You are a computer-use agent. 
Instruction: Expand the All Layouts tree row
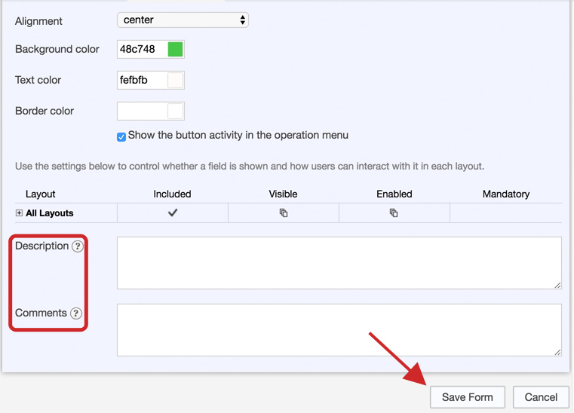(20, 213)
